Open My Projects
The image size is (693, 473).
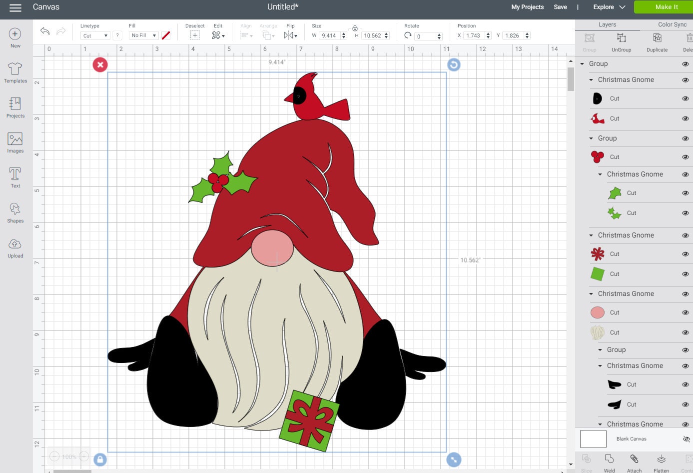(527, 7)
